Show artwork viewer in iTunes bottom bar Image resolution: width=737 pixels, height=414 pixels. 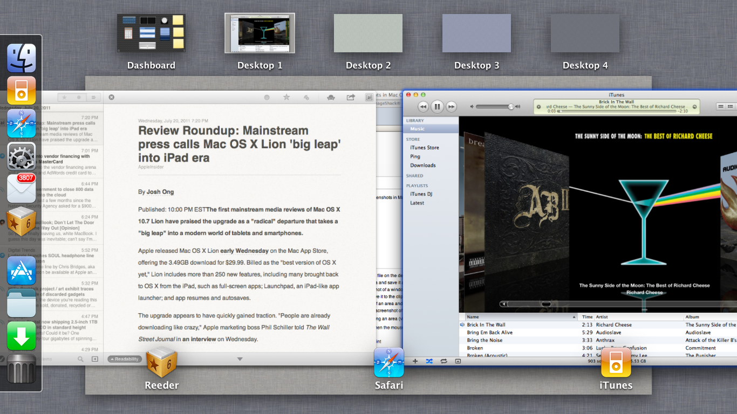tap(458, 361)
